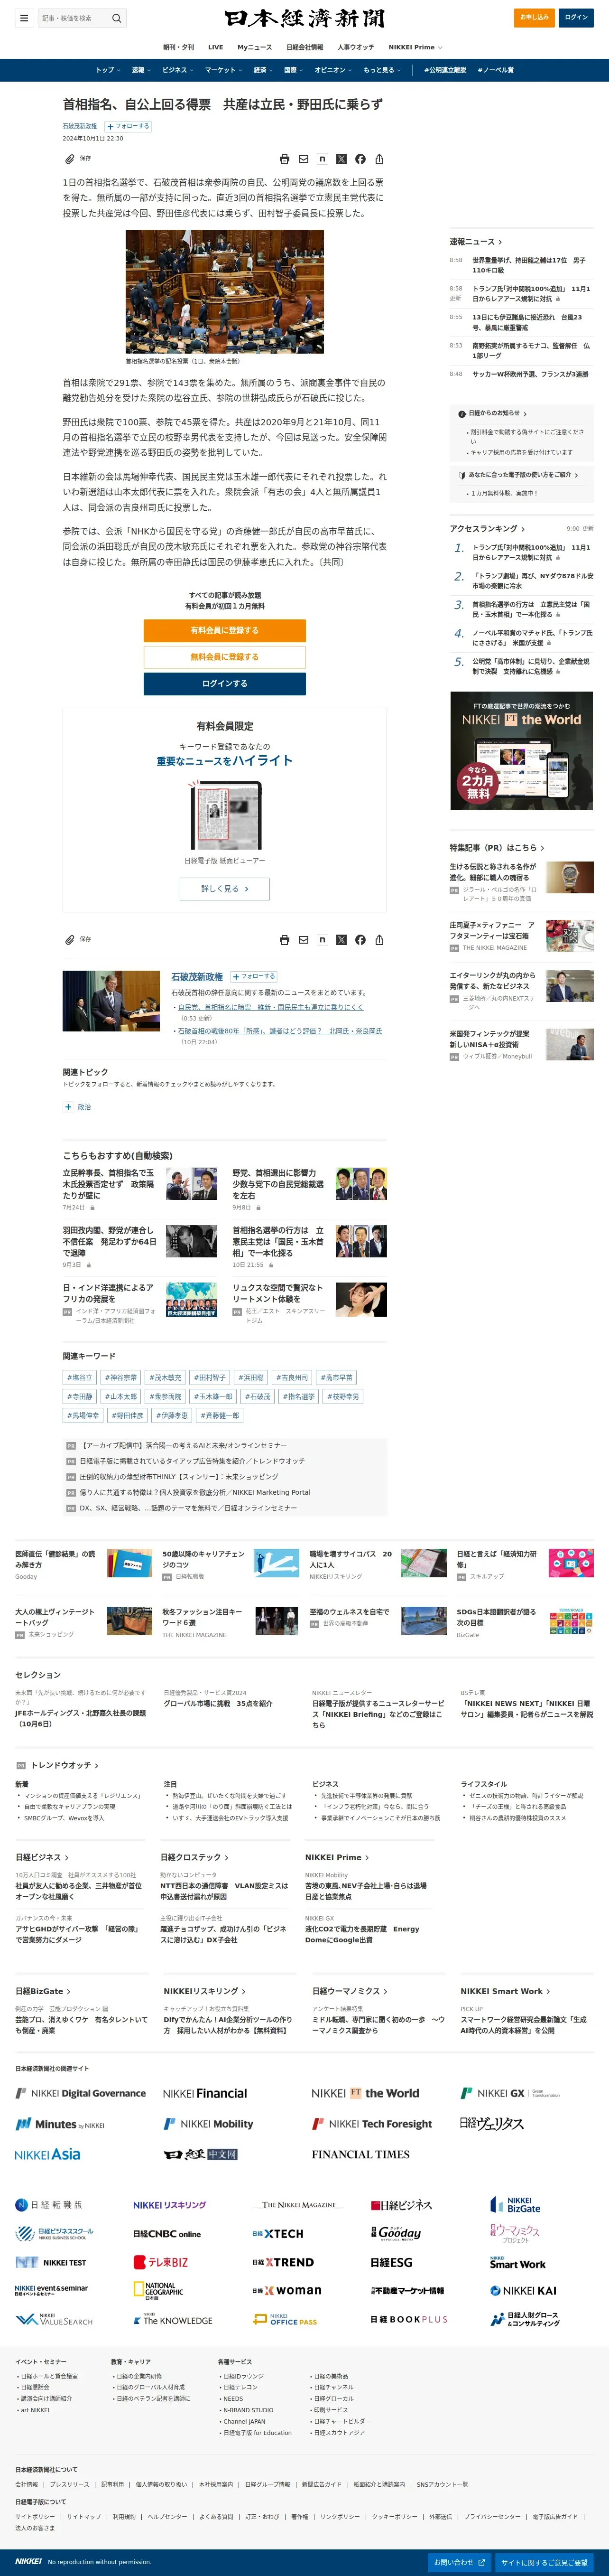The width and height of the screenshot is (609, 2576).
Task: Click 無料会員に登録する button
Action: pos(224,657)
